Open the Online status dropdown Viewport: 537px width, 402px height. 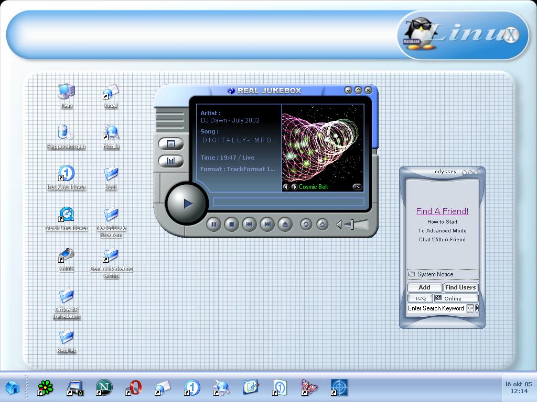456,298
